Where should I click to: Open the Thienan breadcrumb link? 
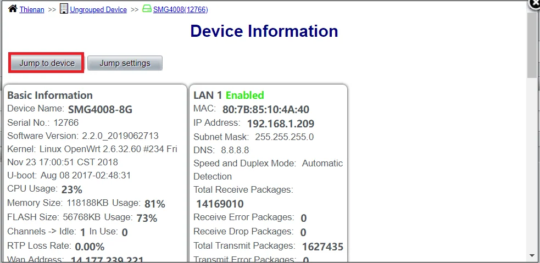click(32, 10)
